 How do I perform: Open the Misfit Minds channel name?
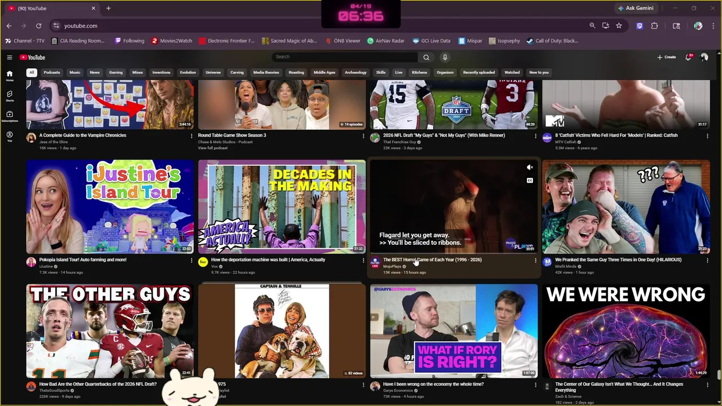[x=566, y=266]
